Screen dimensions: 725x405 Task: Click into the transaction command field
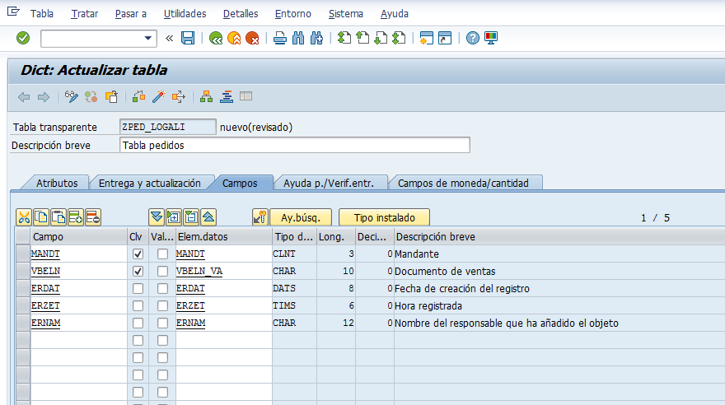click(92, 39)
